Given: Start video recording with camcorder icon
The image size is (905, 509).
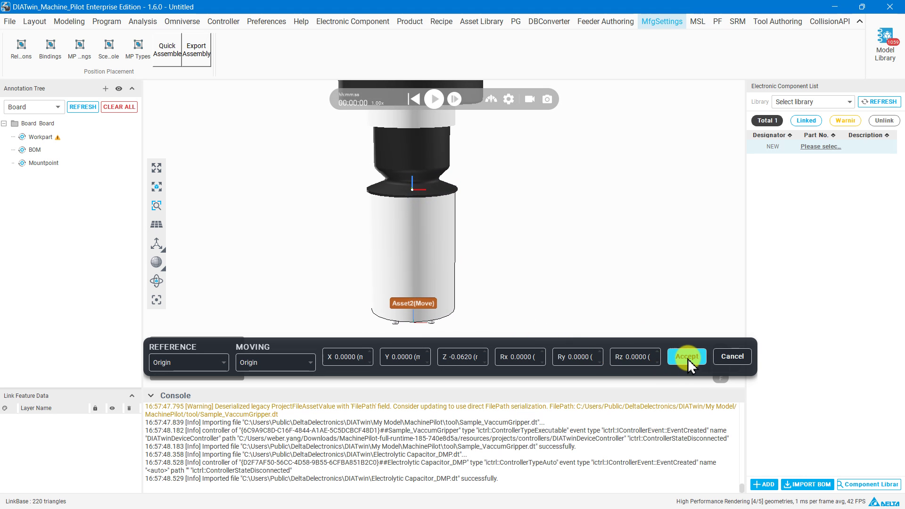Looking at the screenshot, I should 530,99.
